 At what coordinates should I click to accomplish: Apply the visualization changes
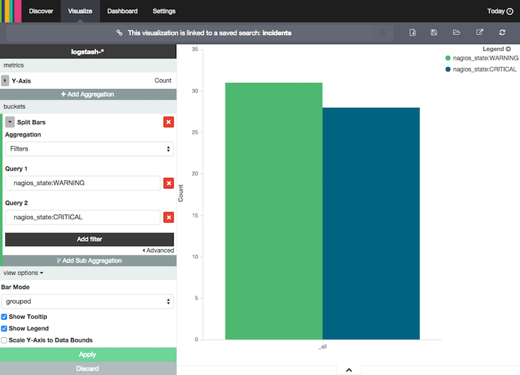pyautogui.click(x=88, y=354)
